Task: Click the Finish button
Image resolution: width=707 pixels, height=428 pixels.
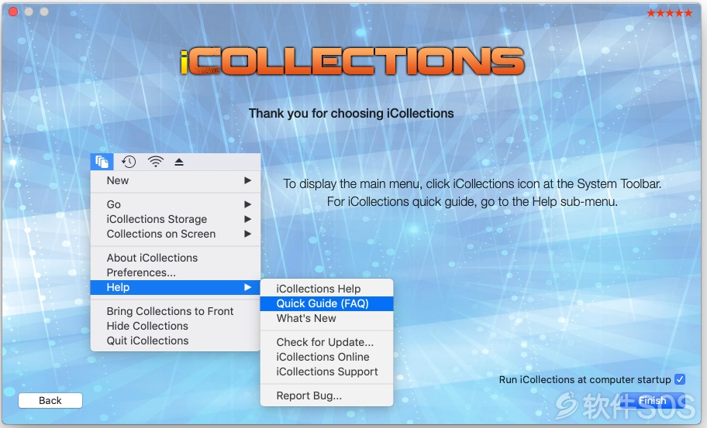Action: click(652, 401)
